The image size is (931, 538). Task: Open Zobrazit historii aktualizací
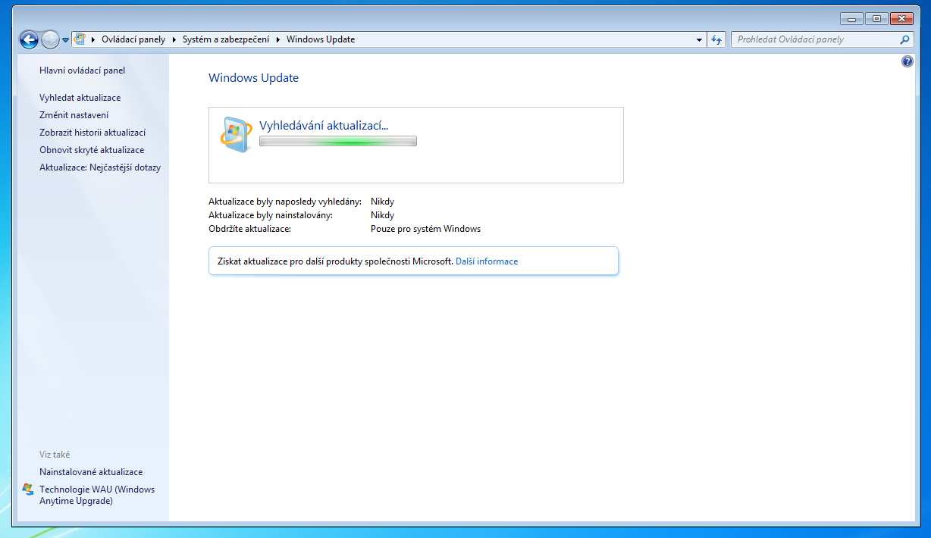[92, 133]
